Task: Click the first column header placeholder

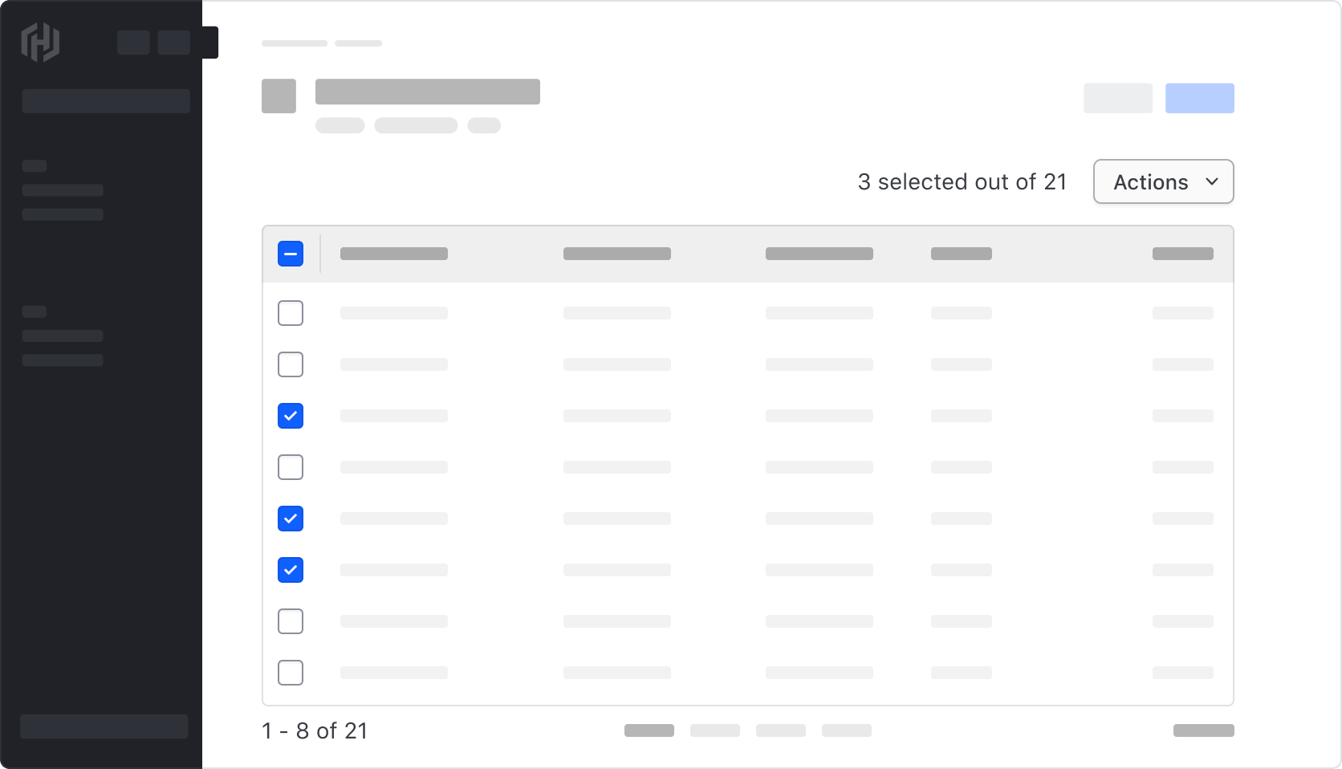Action: tap(394, 254)
